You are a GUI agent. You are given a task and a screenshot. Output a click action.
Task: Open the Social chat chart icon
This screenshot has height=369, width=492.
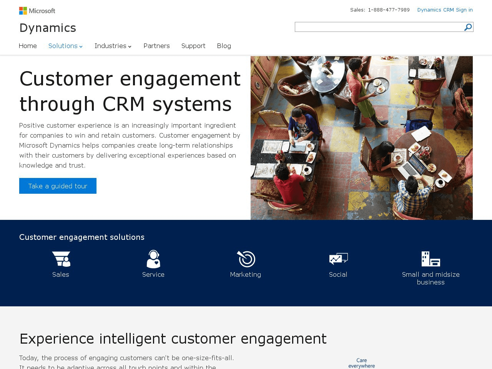(338, 259)
